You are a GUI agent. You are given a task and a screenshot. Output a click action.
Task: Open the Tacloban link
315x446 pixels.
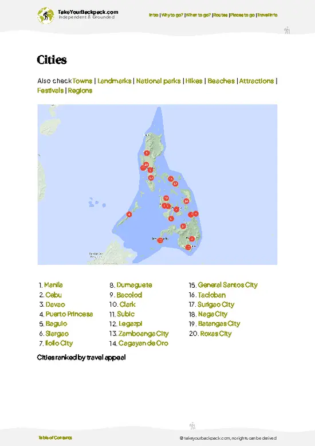212,295
